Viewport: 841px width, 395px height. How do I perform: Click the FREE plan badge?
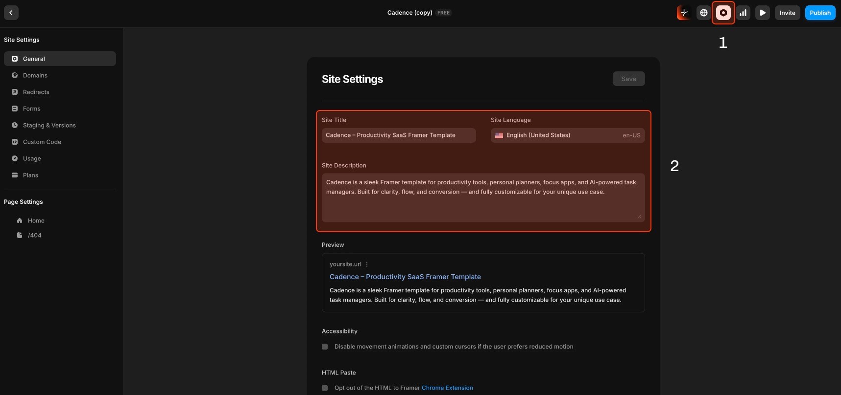point(444,13)
